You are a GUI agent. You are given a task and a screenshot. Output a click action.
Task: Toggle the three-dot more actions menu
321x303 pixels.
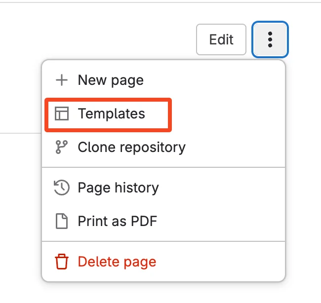(270, 39)
